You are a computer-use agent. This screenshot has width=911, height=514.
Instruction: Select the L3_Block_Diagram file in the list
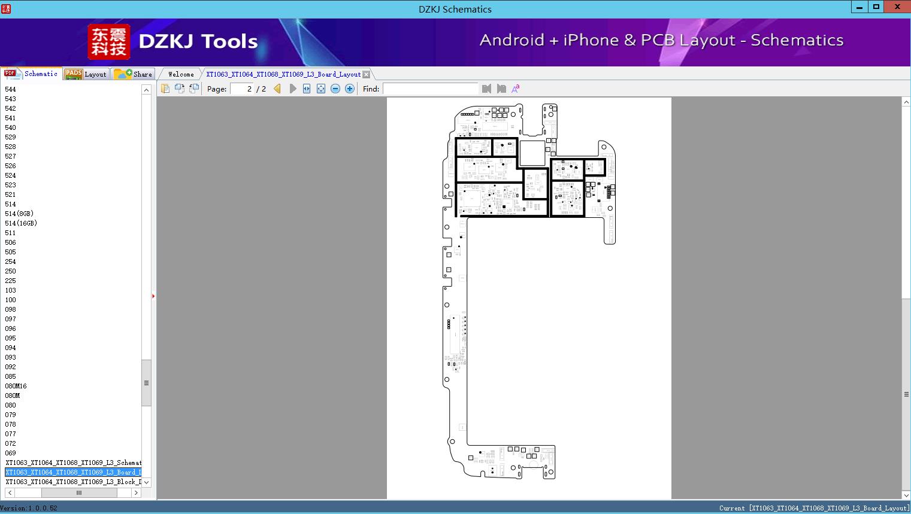click(73, 482)
